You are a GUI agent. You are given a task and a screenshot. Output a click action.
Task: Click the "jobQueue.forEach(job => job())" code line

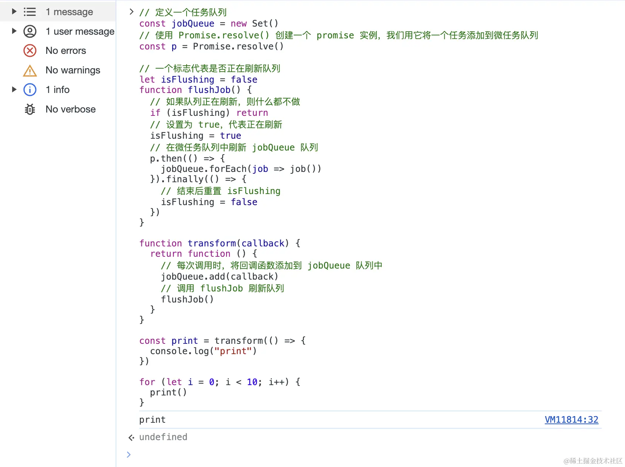(241, 169)
